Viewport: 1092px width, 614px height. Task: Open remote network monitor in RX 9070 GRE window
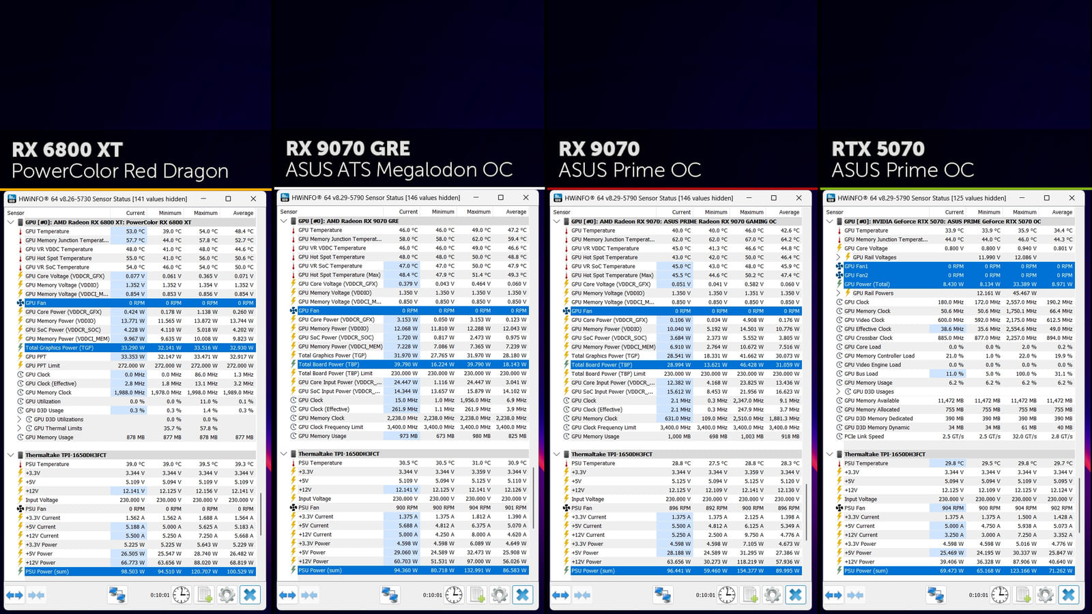coord(390,594)
